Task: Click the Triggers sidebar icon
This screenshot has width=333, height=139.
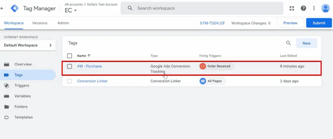Action: pos(7,85)
